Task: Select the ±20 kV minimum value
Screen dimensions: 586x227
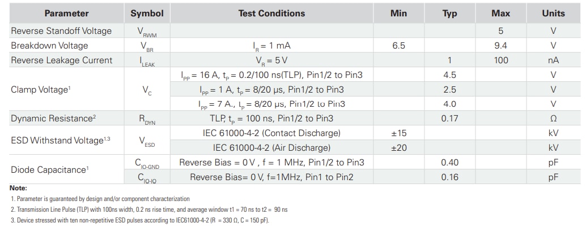Action: pos(398,148)
